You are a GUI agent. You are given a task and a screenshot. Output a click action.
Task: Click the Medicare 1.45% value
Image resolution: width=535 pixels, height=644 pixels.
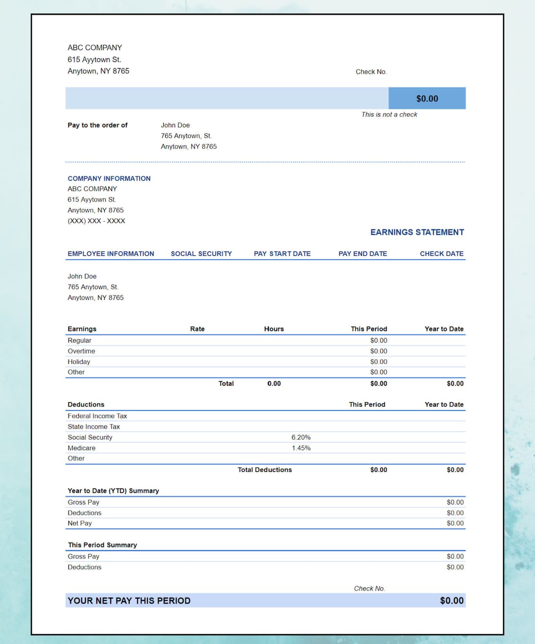pos(301,448)
